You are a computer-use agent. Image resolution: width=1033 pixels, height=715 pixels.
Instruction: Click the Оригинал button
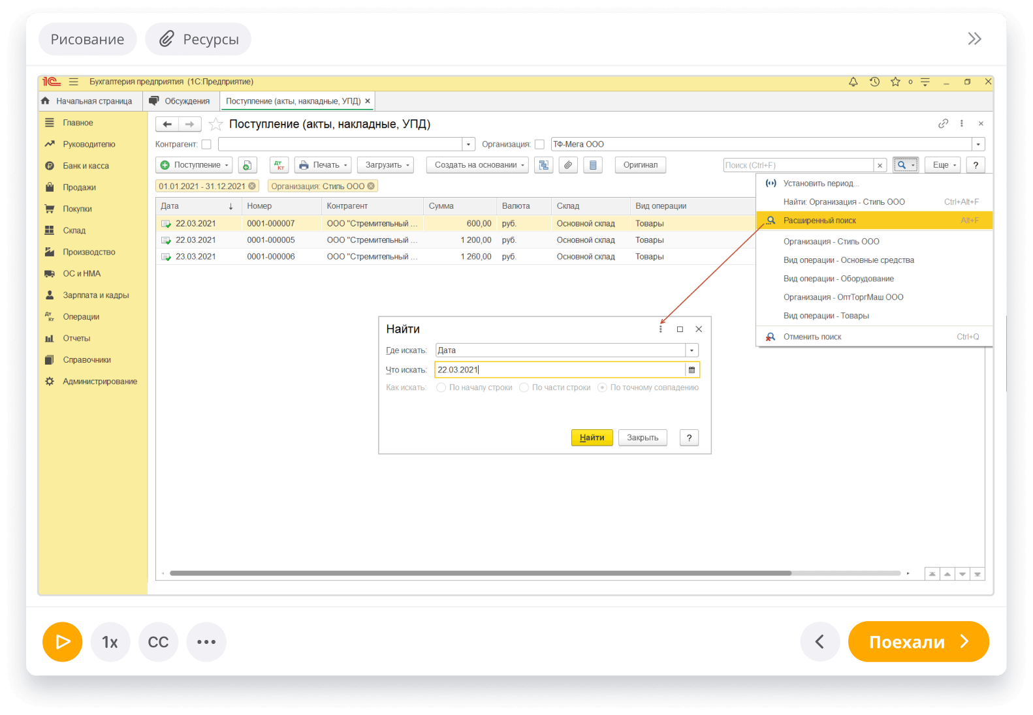641,165
